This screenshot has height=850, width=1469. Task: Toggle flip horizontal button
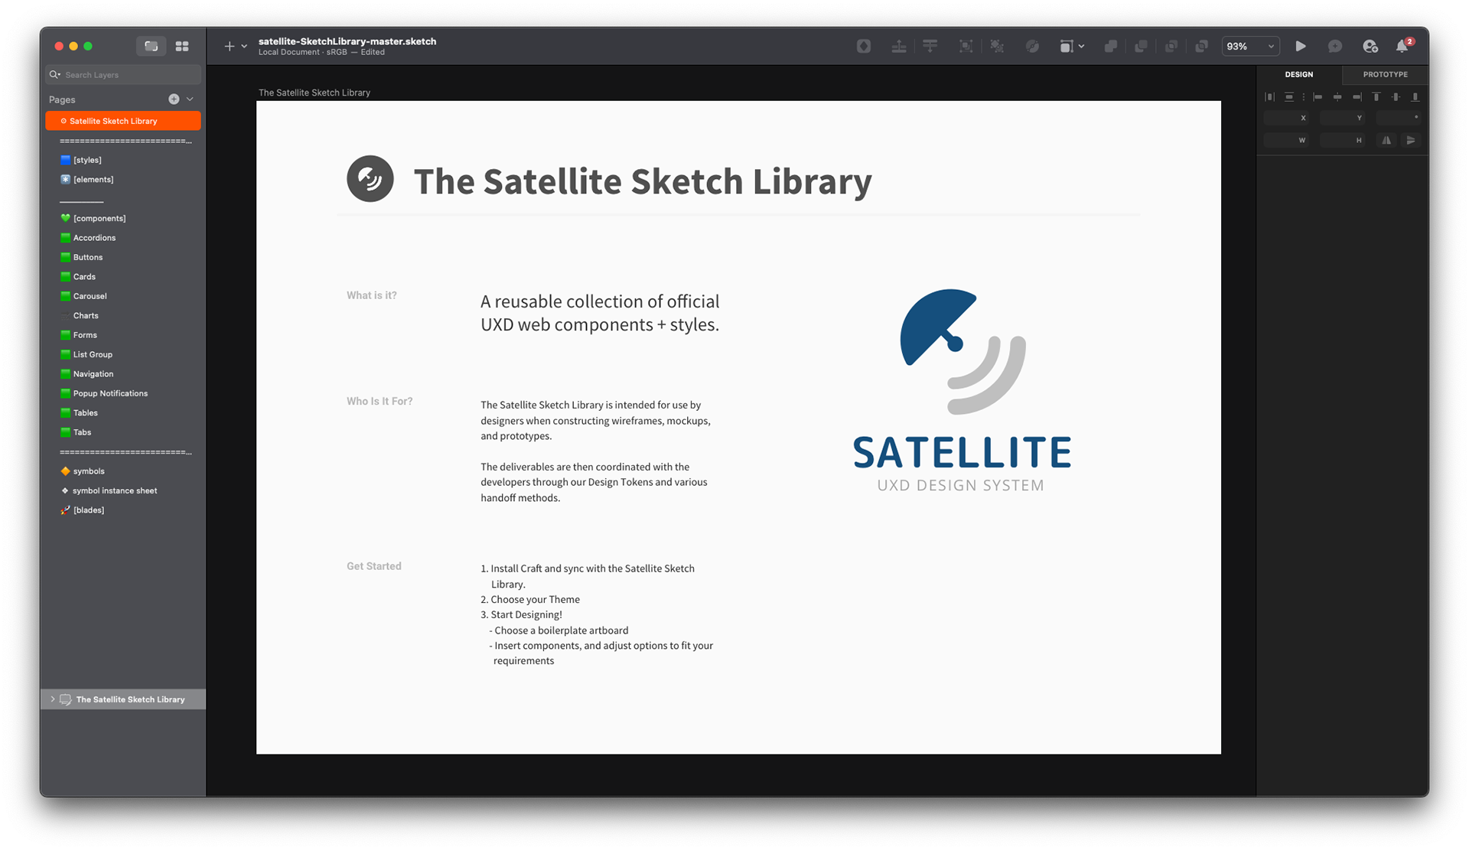[1386, 140]
